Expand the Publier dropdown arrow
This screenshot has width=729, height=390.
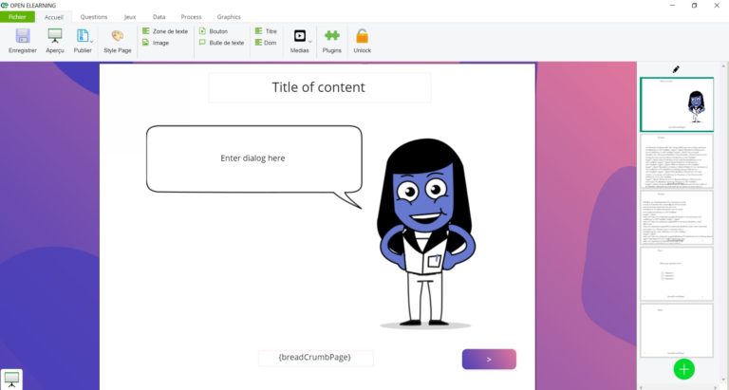point(91,42)
